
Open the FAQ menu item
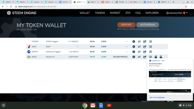(138, 13)
